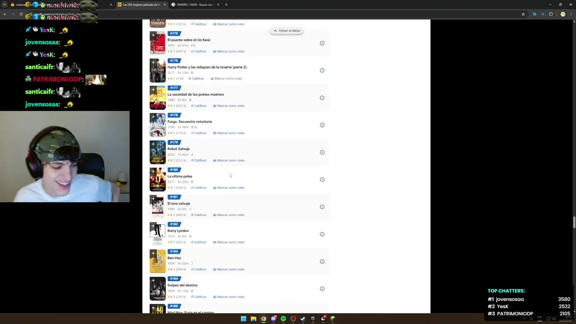Viewport: 576px width, 324px height.
Task: Rate Golpes del destino via Calificar
Action: [199, 297]
